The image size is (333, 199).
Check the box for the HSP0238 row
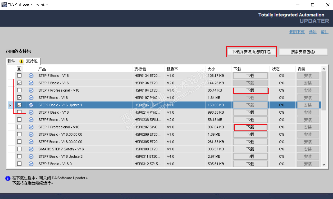tap(19, 119)
